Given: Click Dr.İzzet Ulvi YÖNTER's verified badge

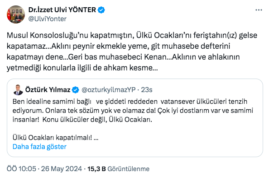Looking at the screenshot, I should 101,10.
